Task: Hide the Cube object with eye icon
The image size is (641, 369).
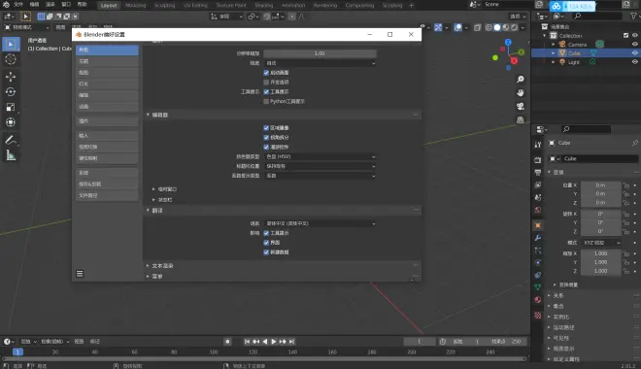Action: coord(635,53)
